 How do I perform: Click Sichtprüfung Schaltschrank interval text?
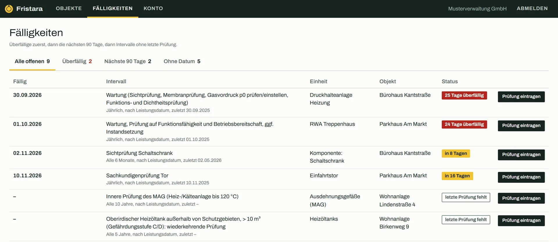point(139,153)
